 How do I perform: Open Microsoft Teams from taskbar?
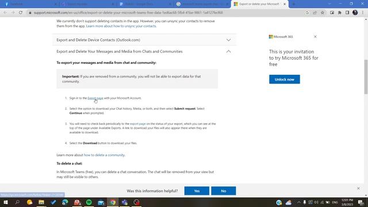(x=125, y=202)
